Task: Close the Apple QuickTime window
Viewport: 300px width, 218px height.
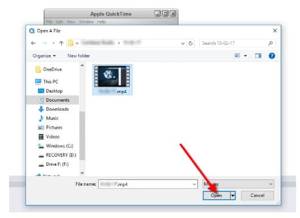Action: [x=173, y=14]
